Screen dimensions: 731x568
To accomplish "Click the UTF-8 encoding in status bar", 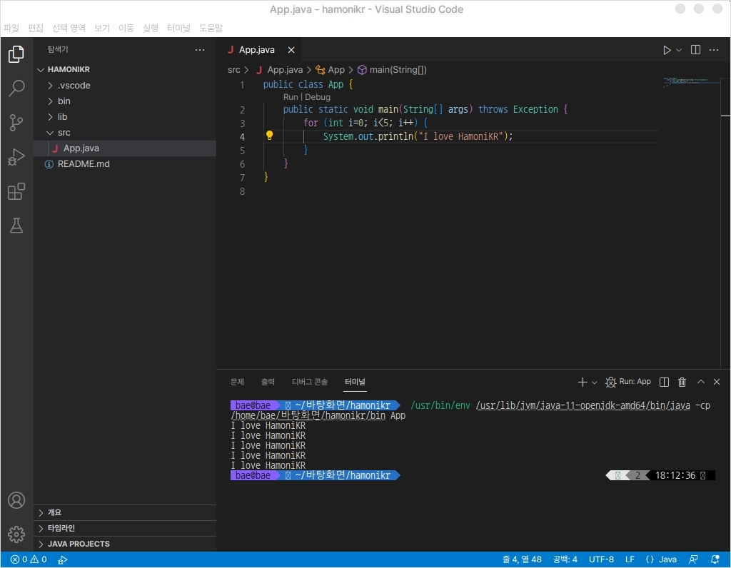I will coord(601,559).
